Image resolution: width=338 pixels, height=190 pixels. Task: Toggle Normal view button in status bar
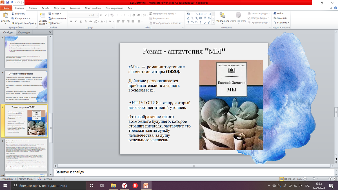pos(281,179)
